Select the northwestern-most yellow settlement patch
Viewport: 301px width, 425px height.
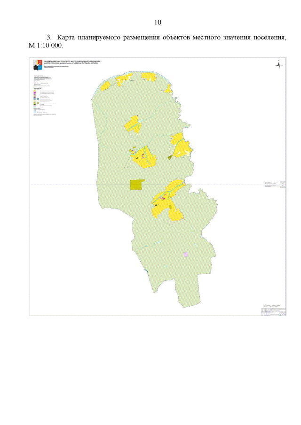click(105, 85)
